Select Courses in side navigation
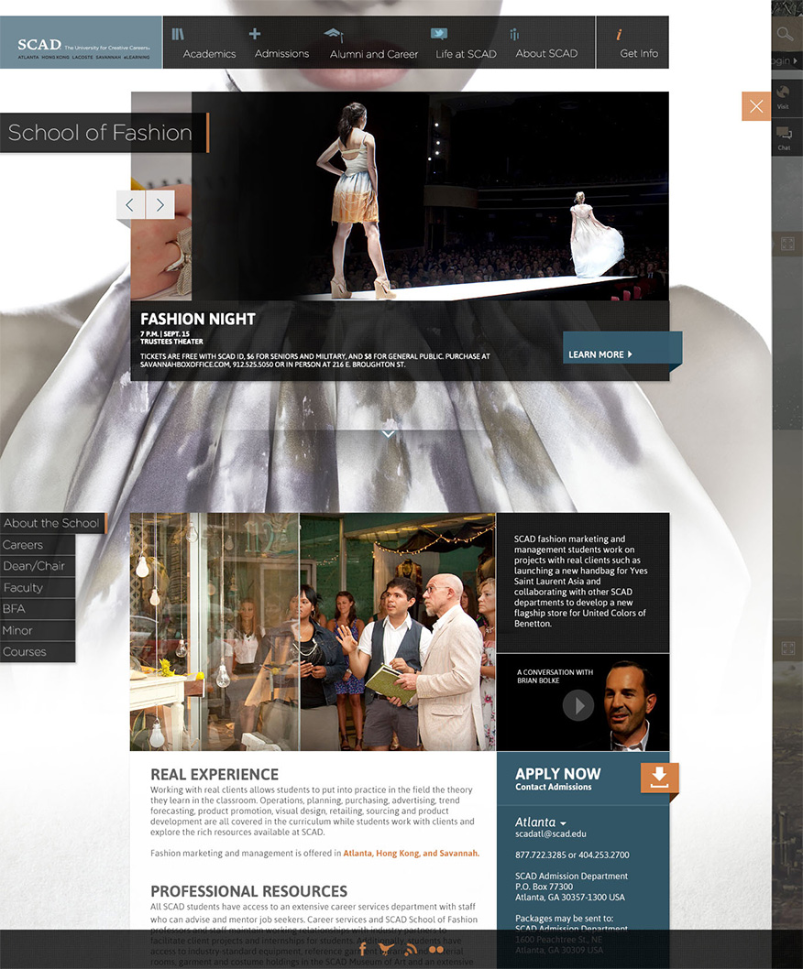The image size is (803, 969). click(37, 652)
